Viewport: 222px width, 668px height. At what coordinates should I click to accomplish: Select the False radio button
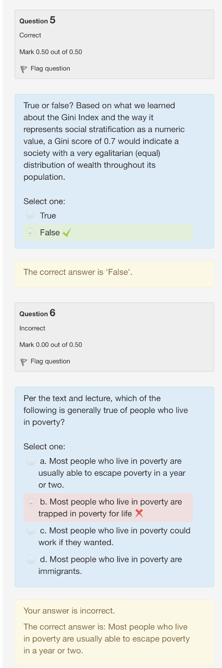coord(31,233)
